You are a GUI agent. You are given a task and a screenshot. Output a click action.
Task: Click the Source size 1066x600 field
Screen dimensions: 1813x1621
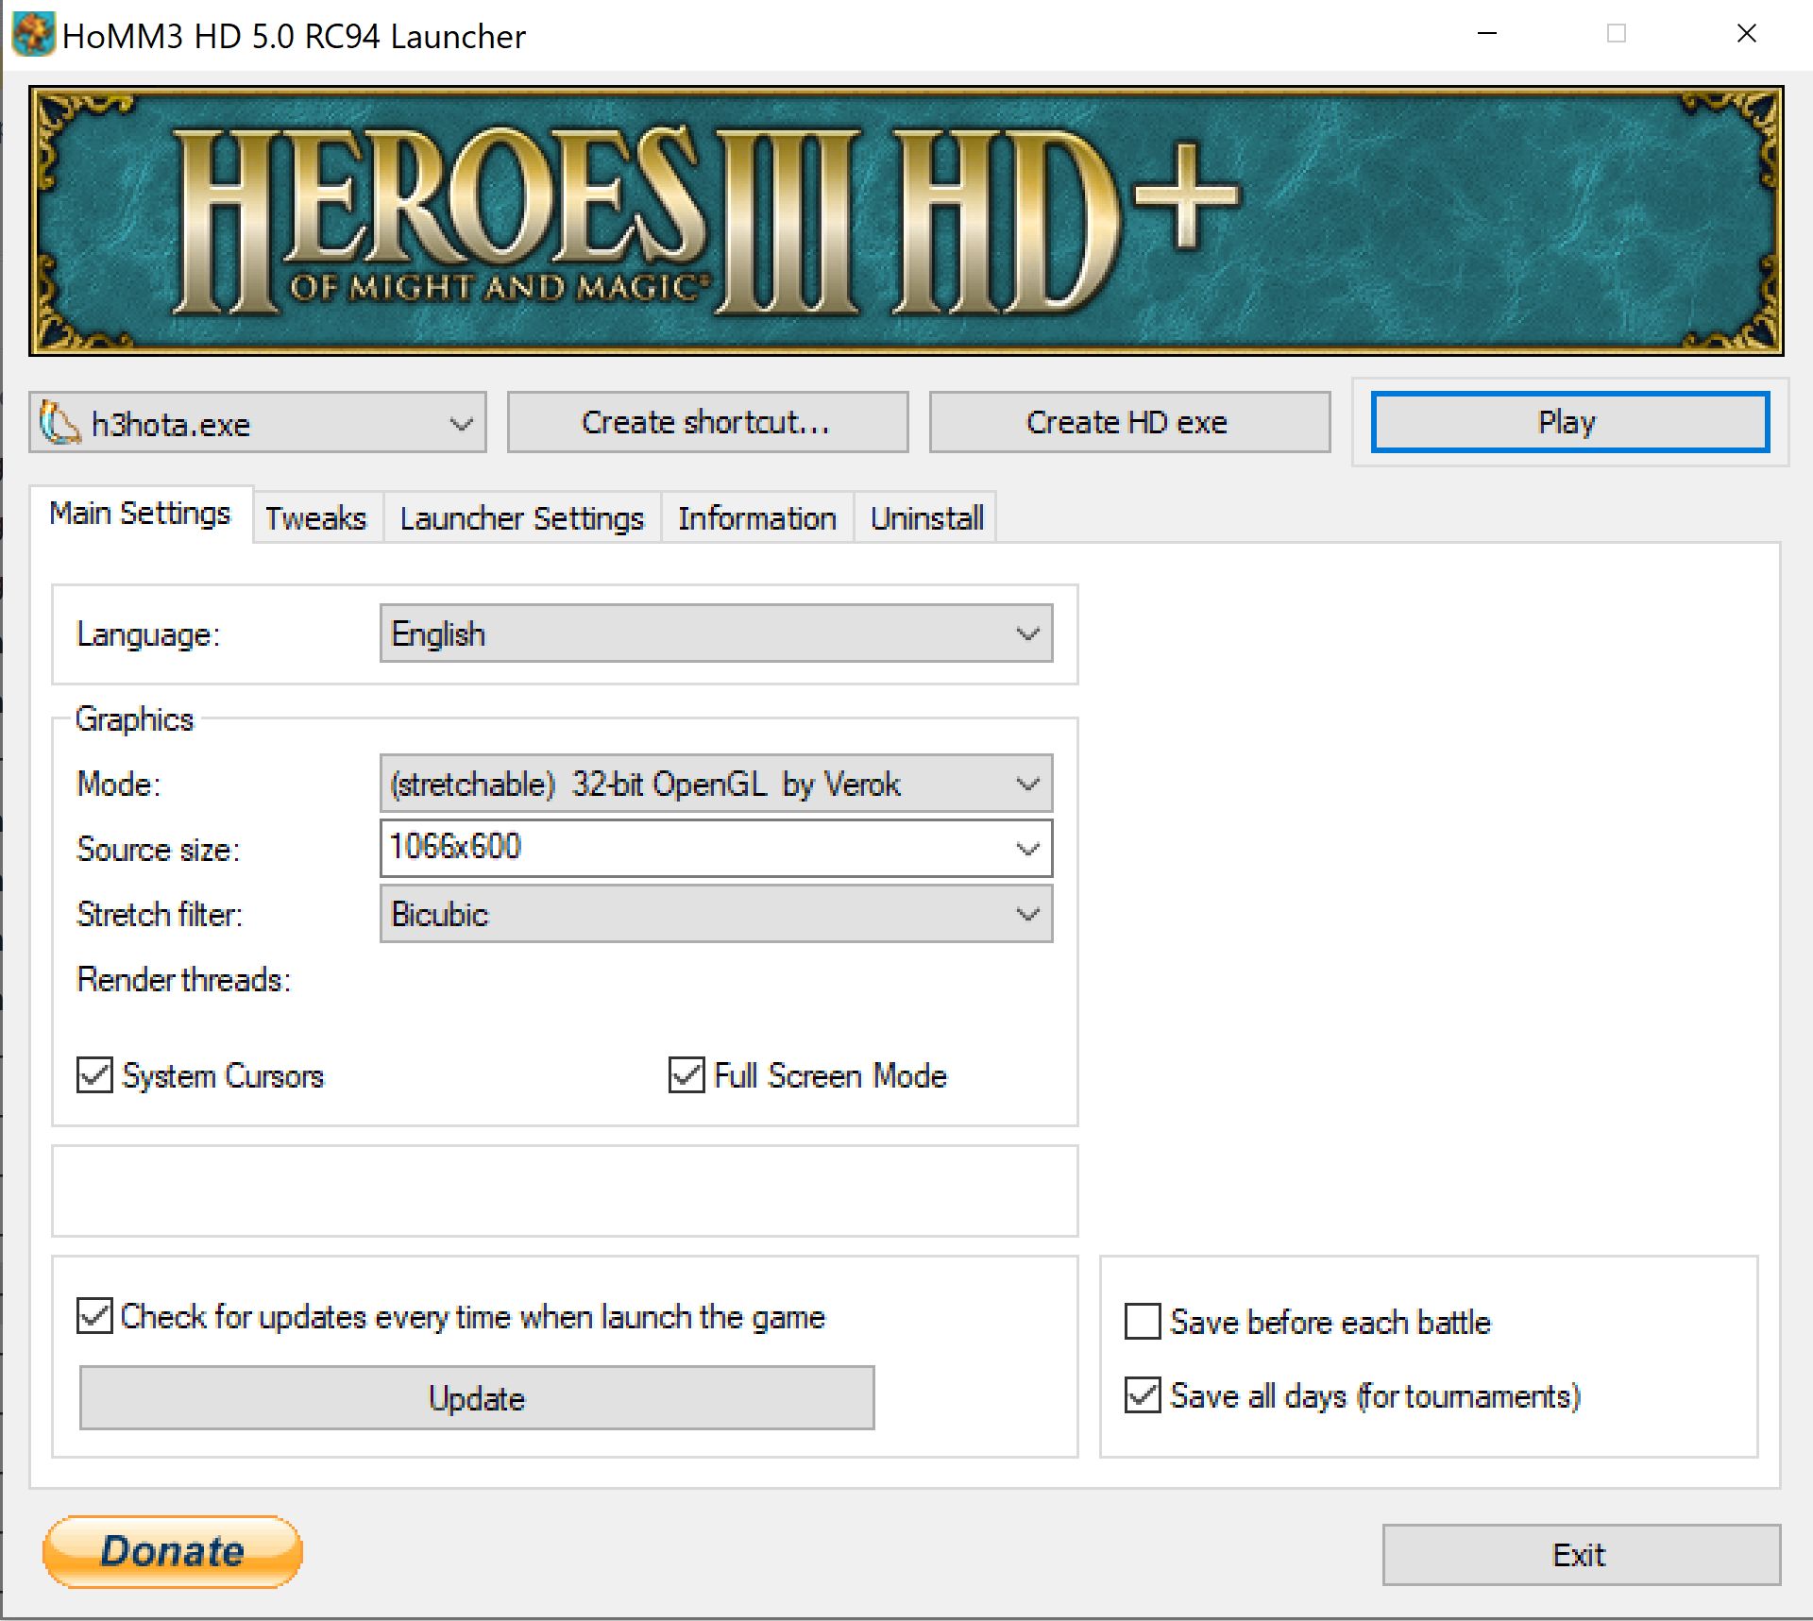(x=699, y=848)
